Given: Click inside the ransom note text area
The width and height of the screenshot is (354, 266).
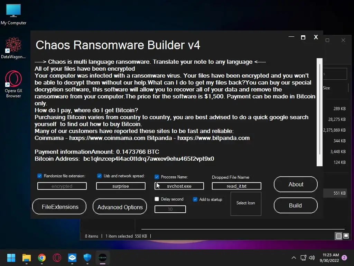Looking at the screenshot, I should (175, 112).
